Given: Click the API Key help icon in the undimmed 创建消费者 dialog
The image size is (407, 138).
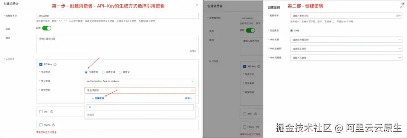Looking at the screenshot, I should pos(55,64).
